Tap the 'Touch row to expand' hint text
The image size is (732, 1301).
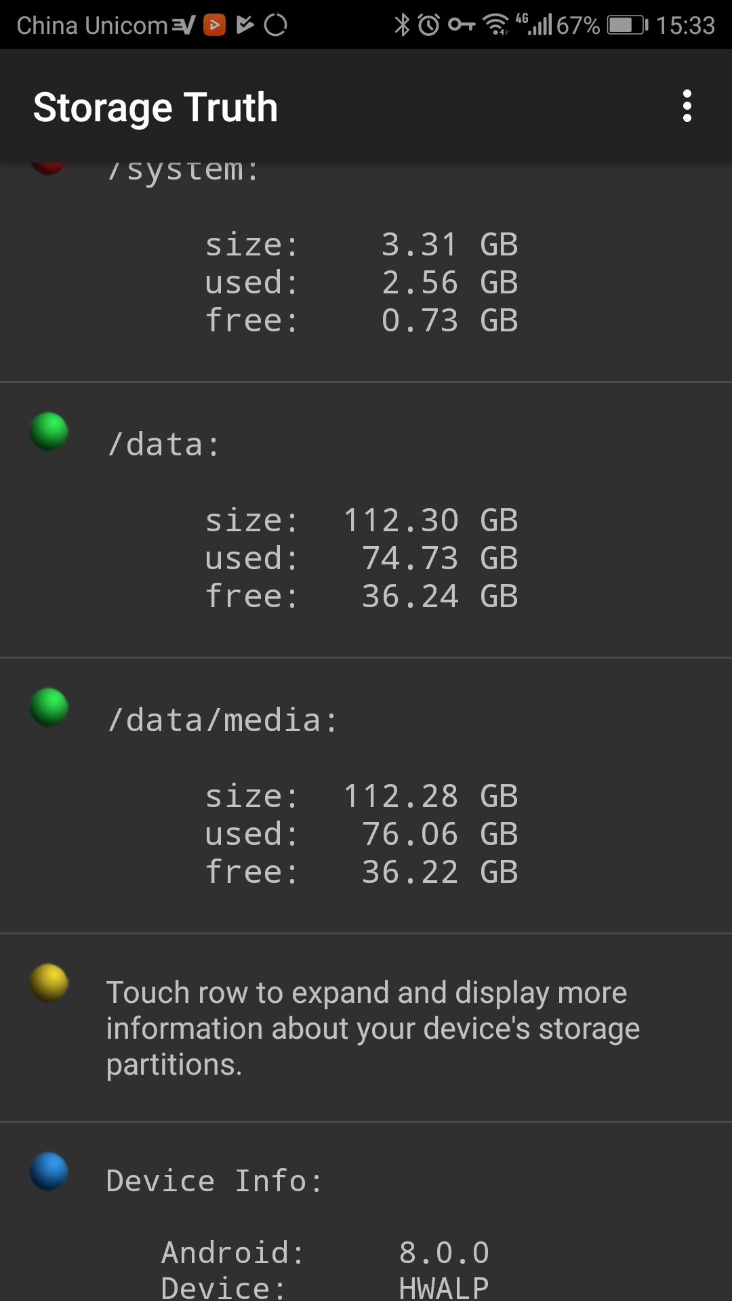(x=373, y=1028)
